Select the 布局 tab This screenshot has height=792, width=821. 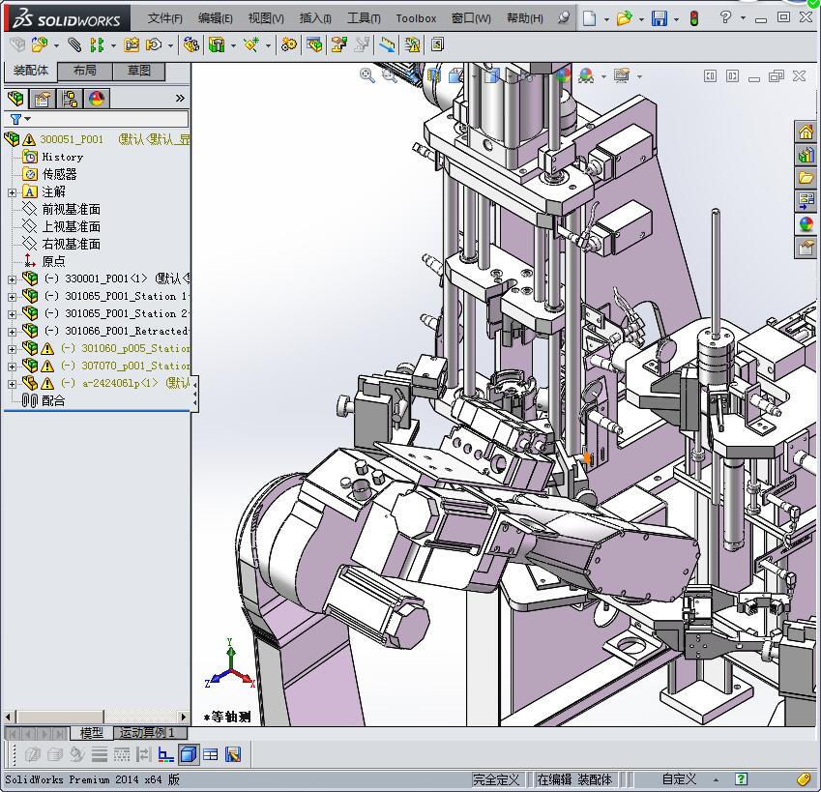pyautogui.click(x=85, y=71)
